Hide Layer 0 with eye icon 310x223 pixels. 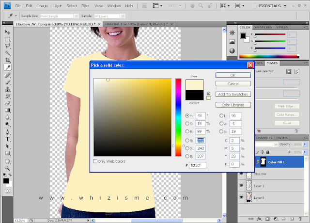241,197
